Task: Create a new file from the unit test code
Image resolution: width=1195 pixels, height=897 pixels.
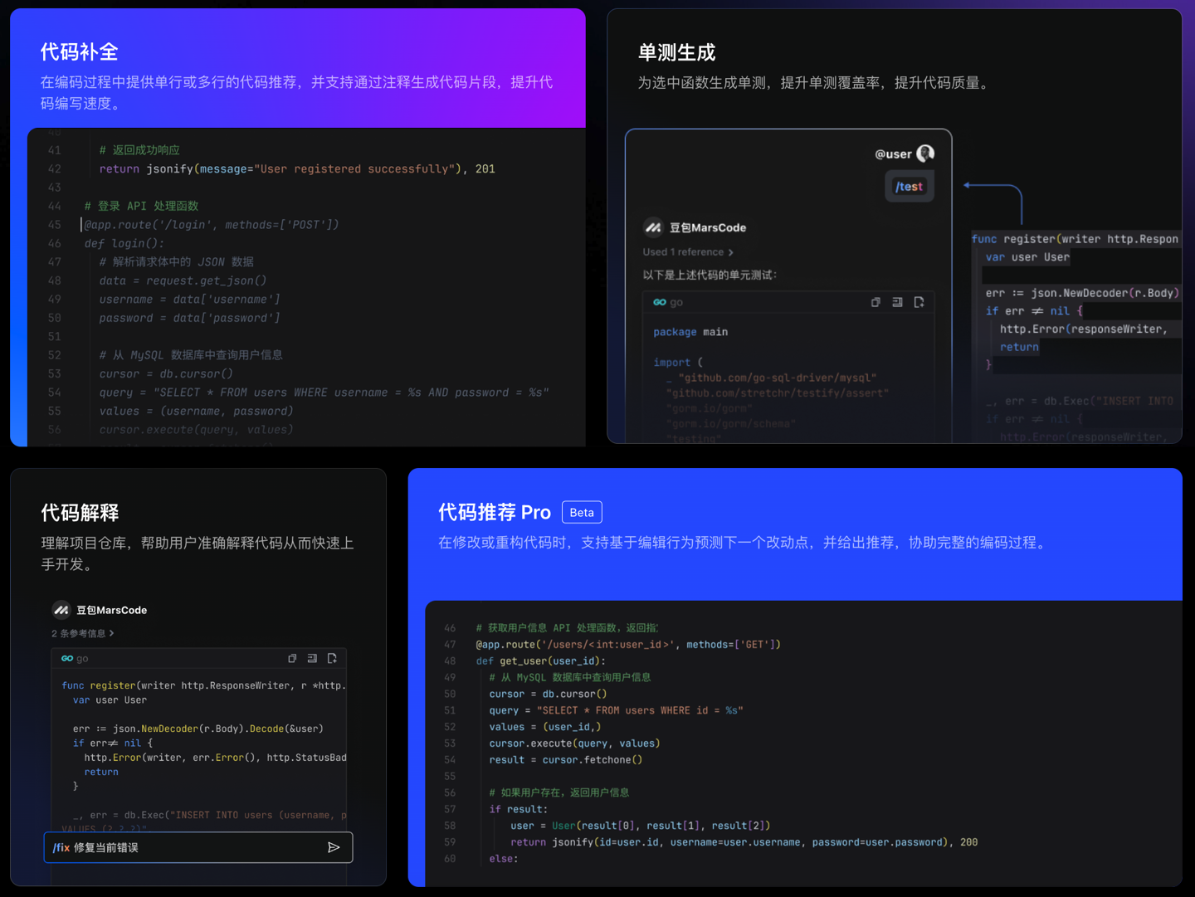Action: (919, 302)
